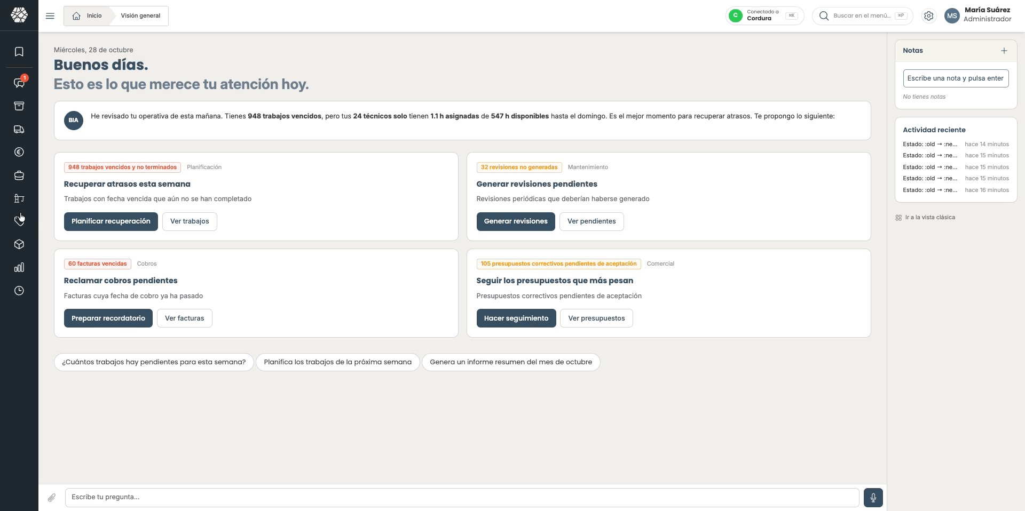The height and width of the screenshot is (511, 1025).
Task: Click the Escribe una nota input field
Action: click(x=956, y=78)
